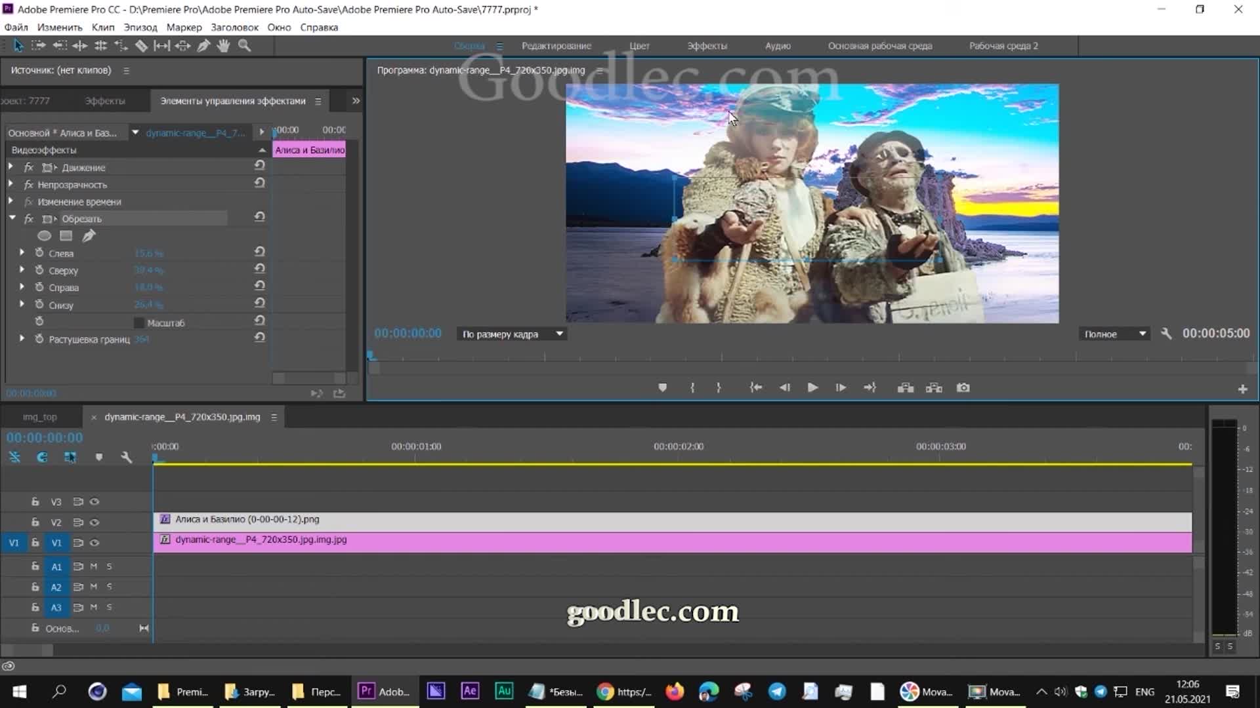Click the Program monitor playhead timecode
This screenshot has height=708, width=1260.
[408, 334]
